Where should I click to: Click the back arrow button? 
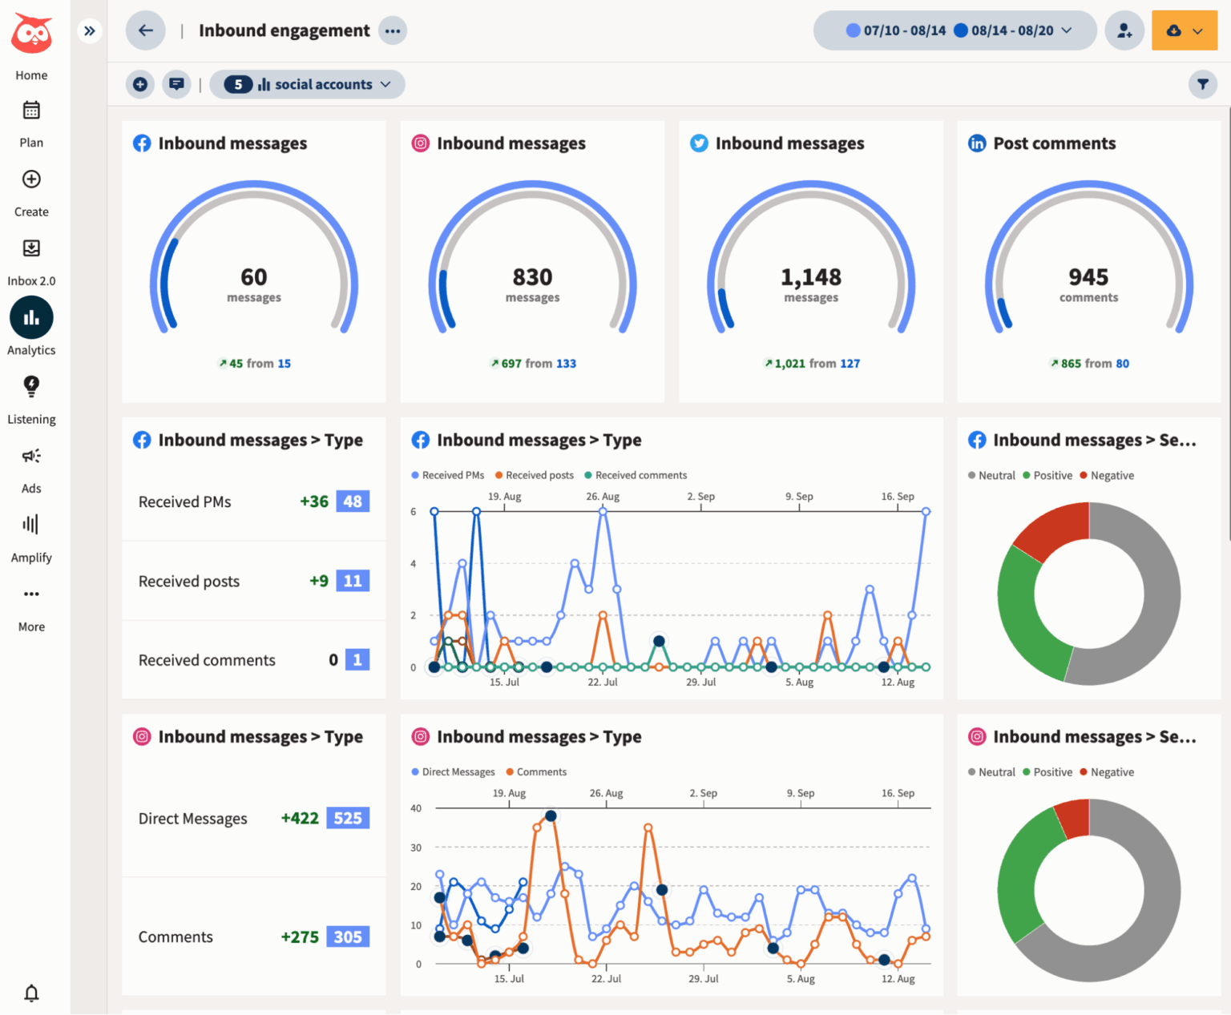145,30
